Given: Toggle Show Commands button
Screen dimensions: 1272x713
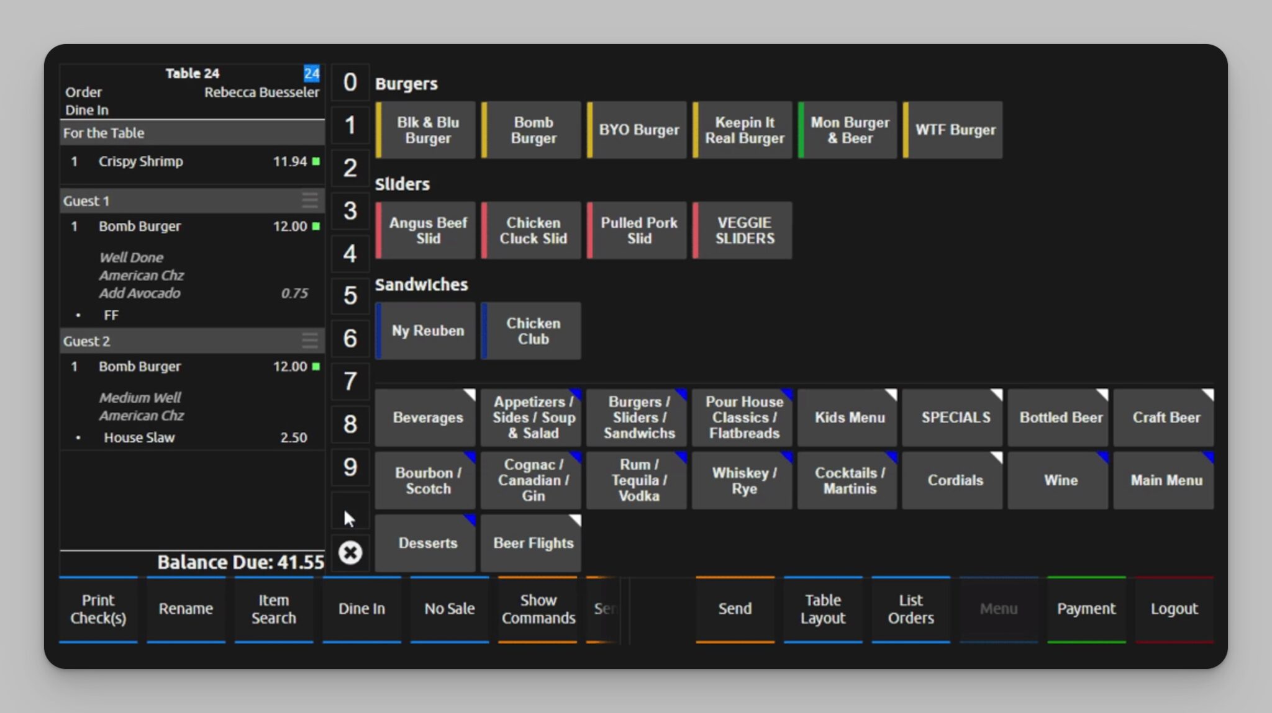Looking at the screenshot, I should pos(538,609).
